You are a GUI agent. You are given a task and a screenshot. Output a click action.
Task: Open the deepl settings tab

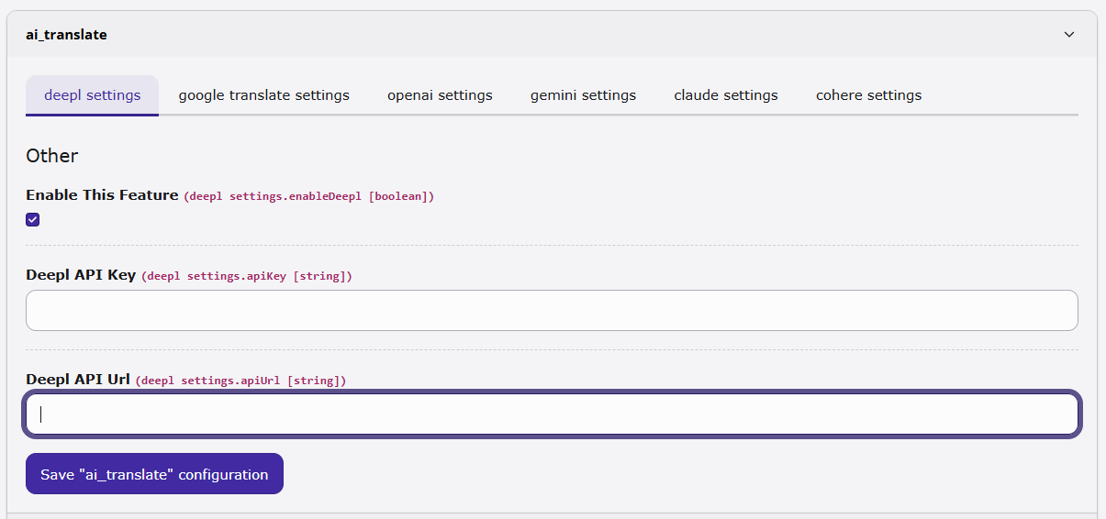coord(92,95)
